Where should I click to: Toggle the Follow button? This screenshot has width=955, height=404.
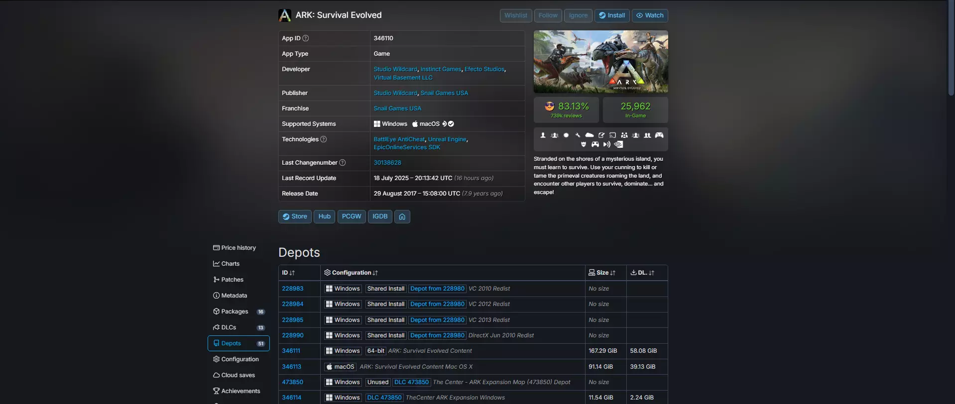548,15
